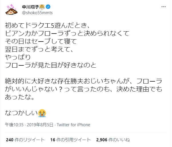The height and width of the screenshot is (147, 172).
Task: Open the three-dot more options menu
Action: click(x=163, y=7)
